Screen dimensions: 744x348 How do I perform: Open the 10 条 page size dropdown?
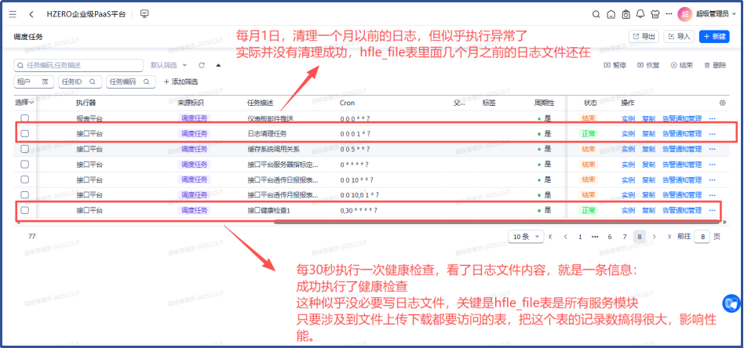524,236
